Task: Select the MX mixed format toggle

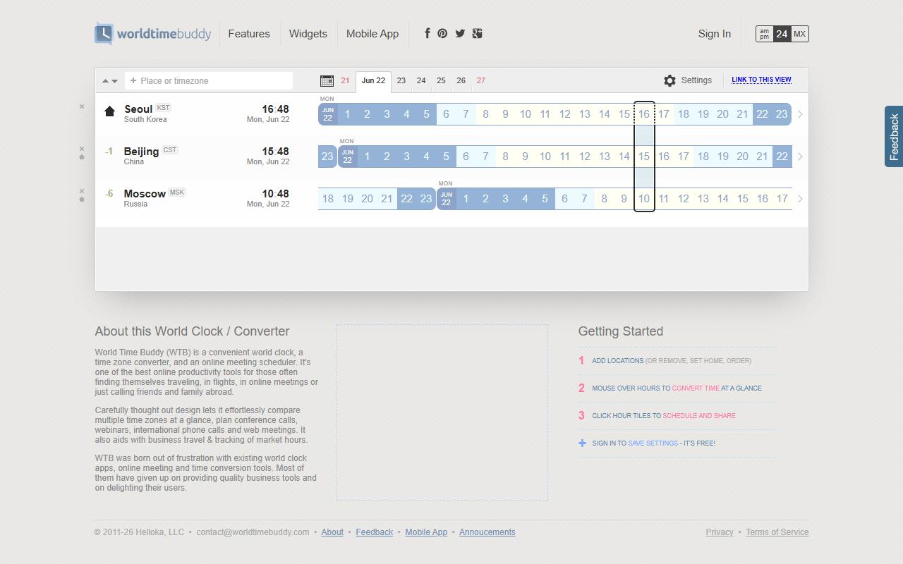Action: tap(799, 34)
